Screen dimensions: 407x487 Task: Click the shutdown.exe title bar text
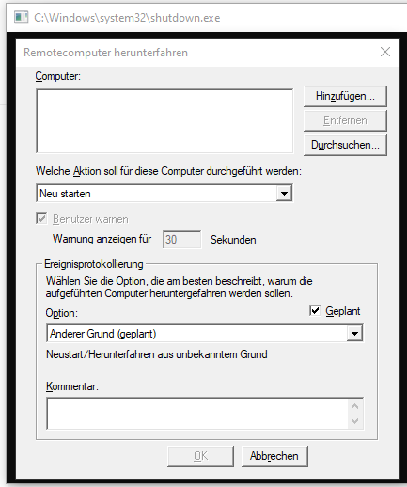coord(127,18)
